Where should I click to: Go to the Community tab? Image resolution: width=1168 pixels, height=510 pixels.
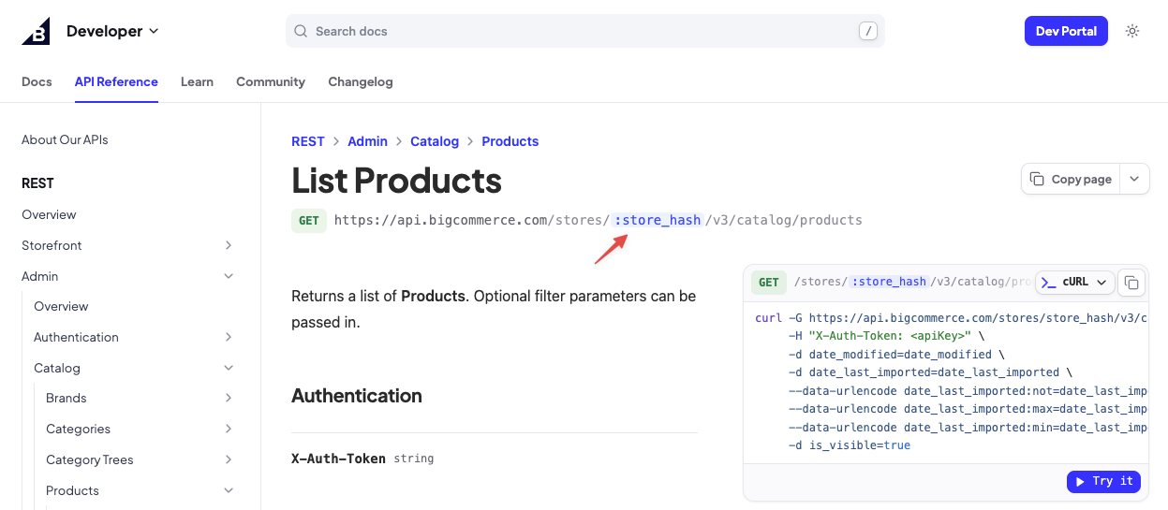point(271,81)
